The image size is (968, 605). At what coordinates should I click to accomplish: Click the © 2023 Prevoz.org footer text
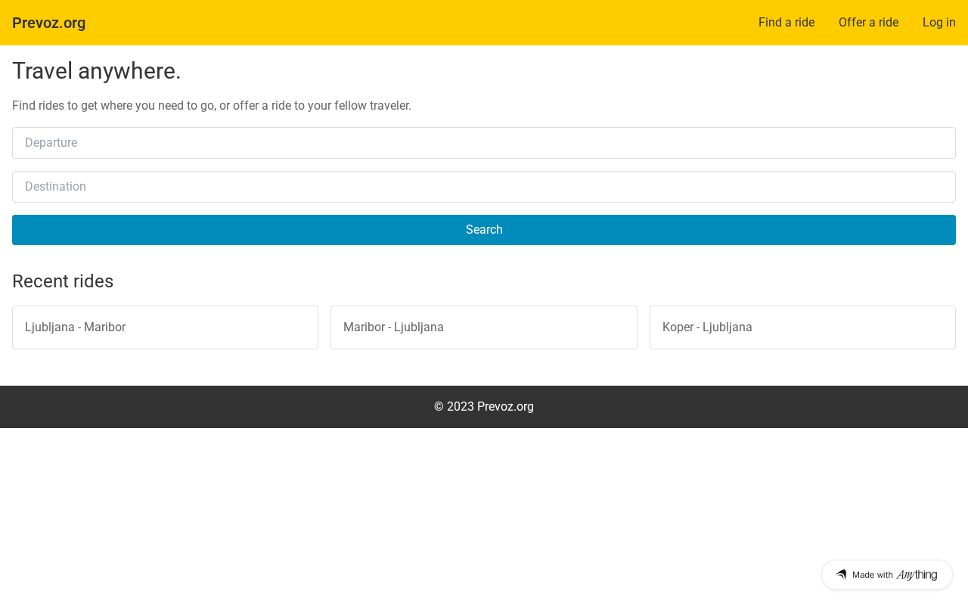(484, 407)
